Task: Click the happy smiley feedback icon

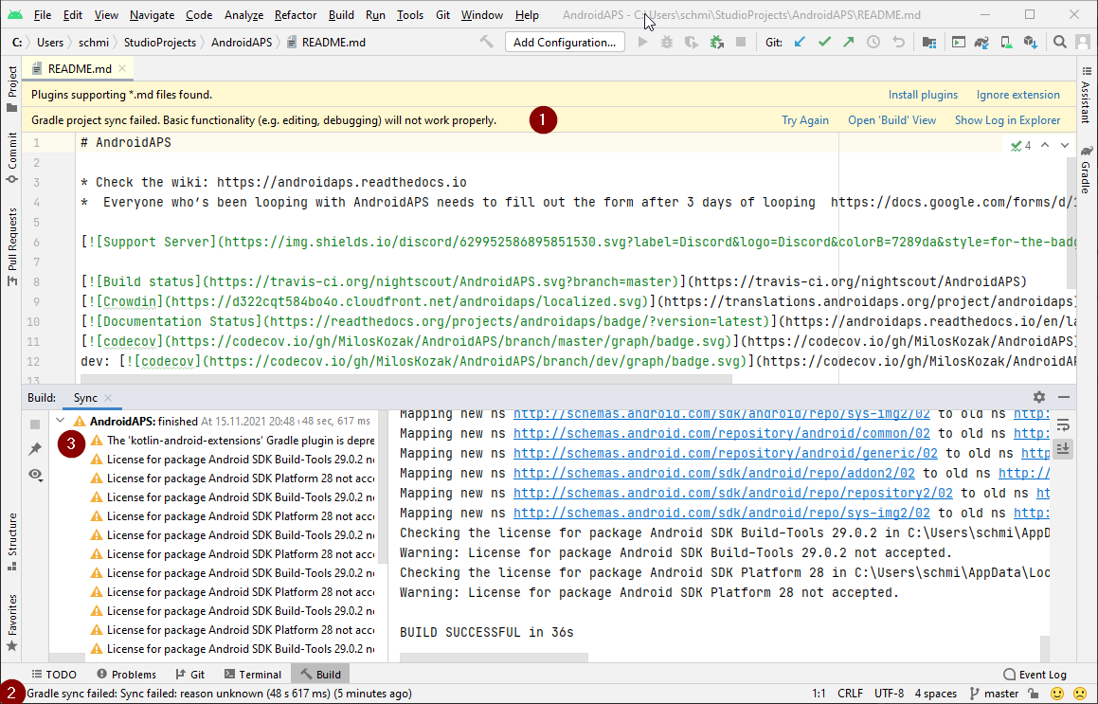Action: coord(1057,694)
